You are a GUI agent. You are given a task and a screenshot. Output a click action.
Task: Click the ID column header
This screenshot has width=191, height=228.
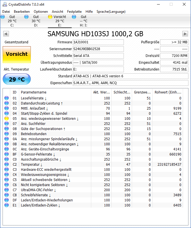(x=14, y=92)
